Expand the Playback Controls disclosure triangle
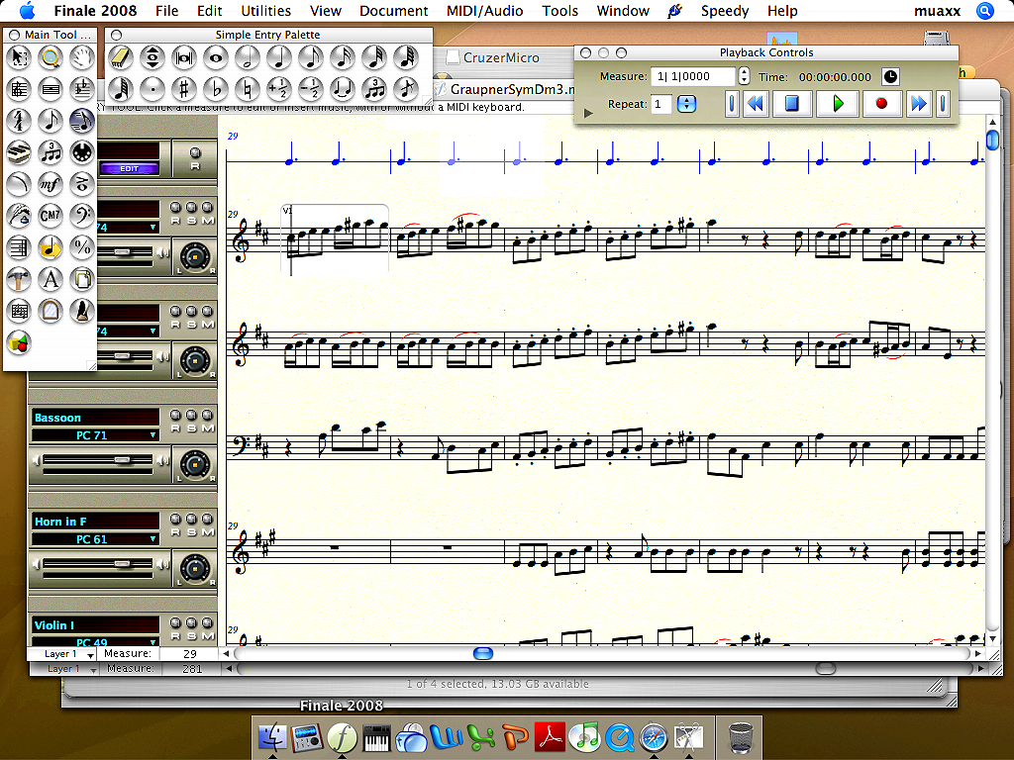1014x760 pixels. [x=588, y=113]
